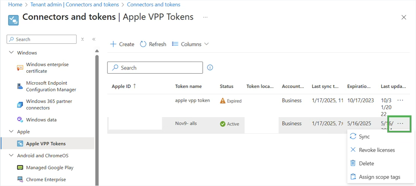Click the Create plus button

tap(122, 44)
